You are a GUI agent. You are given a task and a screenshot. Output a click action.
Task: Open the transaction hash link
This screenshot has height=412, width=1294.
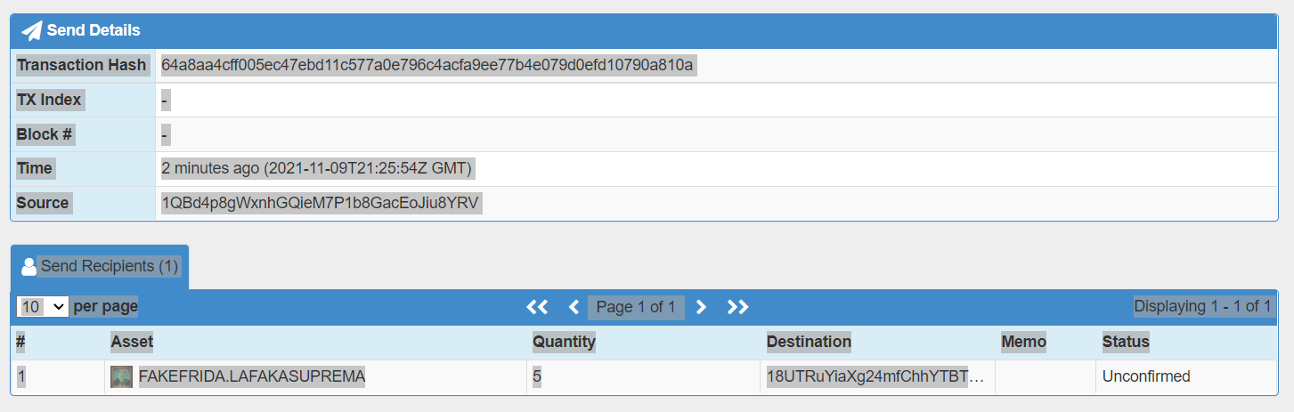[x=427, y=65]
